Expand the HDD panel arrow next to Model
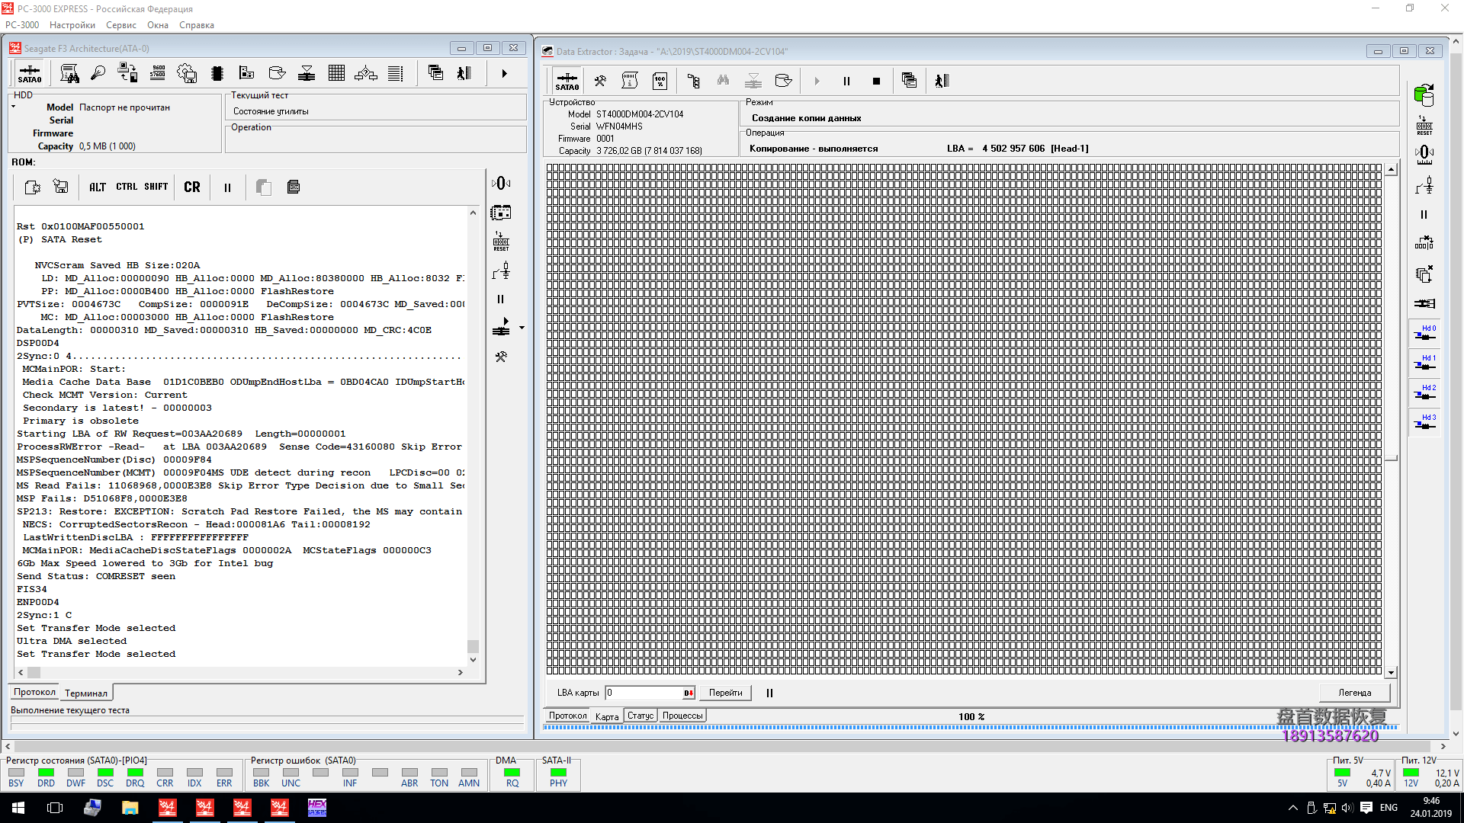The image size is (1464, 823). coord(14,107)
